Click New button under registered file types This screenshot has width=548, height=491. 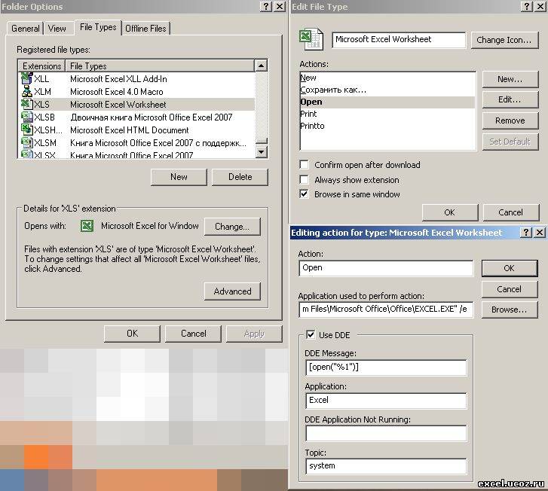179,177
